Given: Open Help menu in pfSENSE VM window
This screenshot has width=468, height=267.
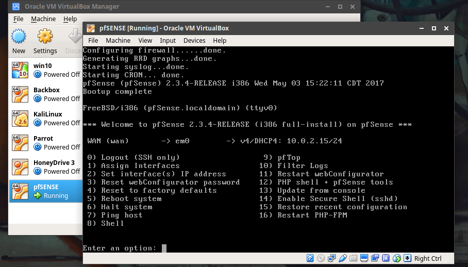Looking at the screenshot, I should pos(220,40).
